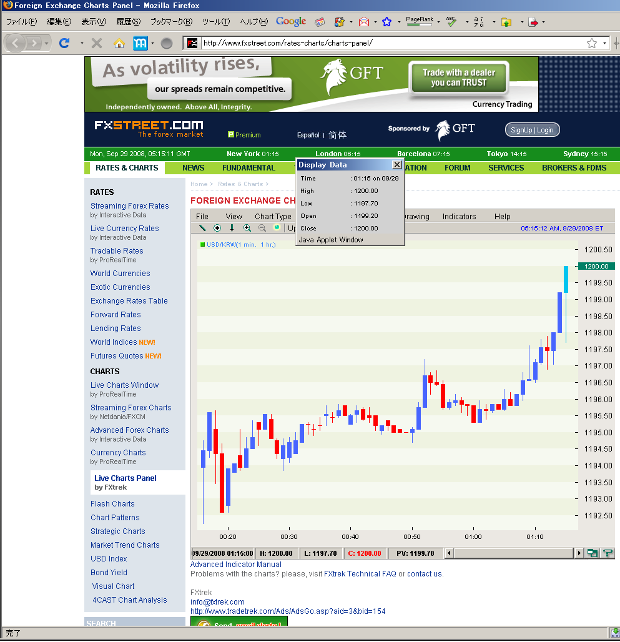
Task: Switch to the NEWS navigation tab
Action: pyautogui.click(x=193, y=168)
